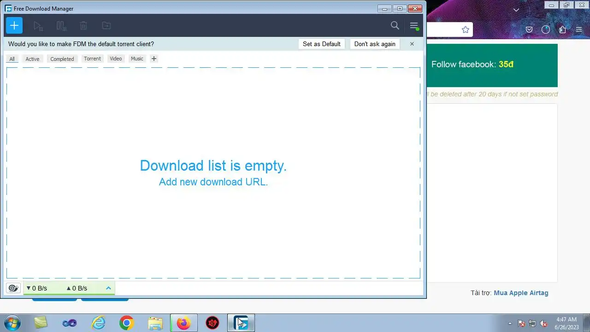Click muted volume tray icon

coord(543,323)
